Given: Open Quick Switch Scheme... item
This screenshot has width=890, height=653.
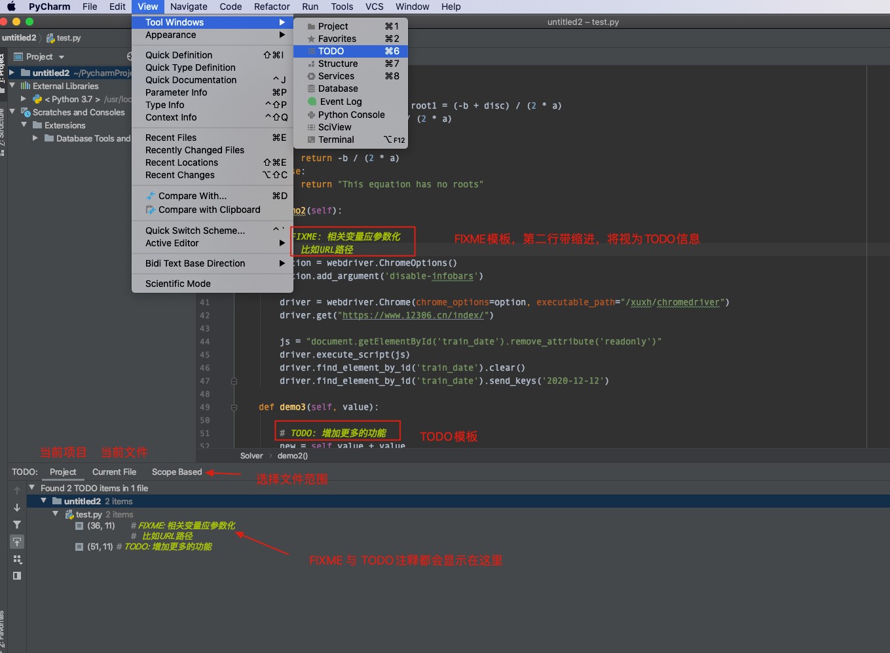Looking at the screenshot, I should point(212,231).
